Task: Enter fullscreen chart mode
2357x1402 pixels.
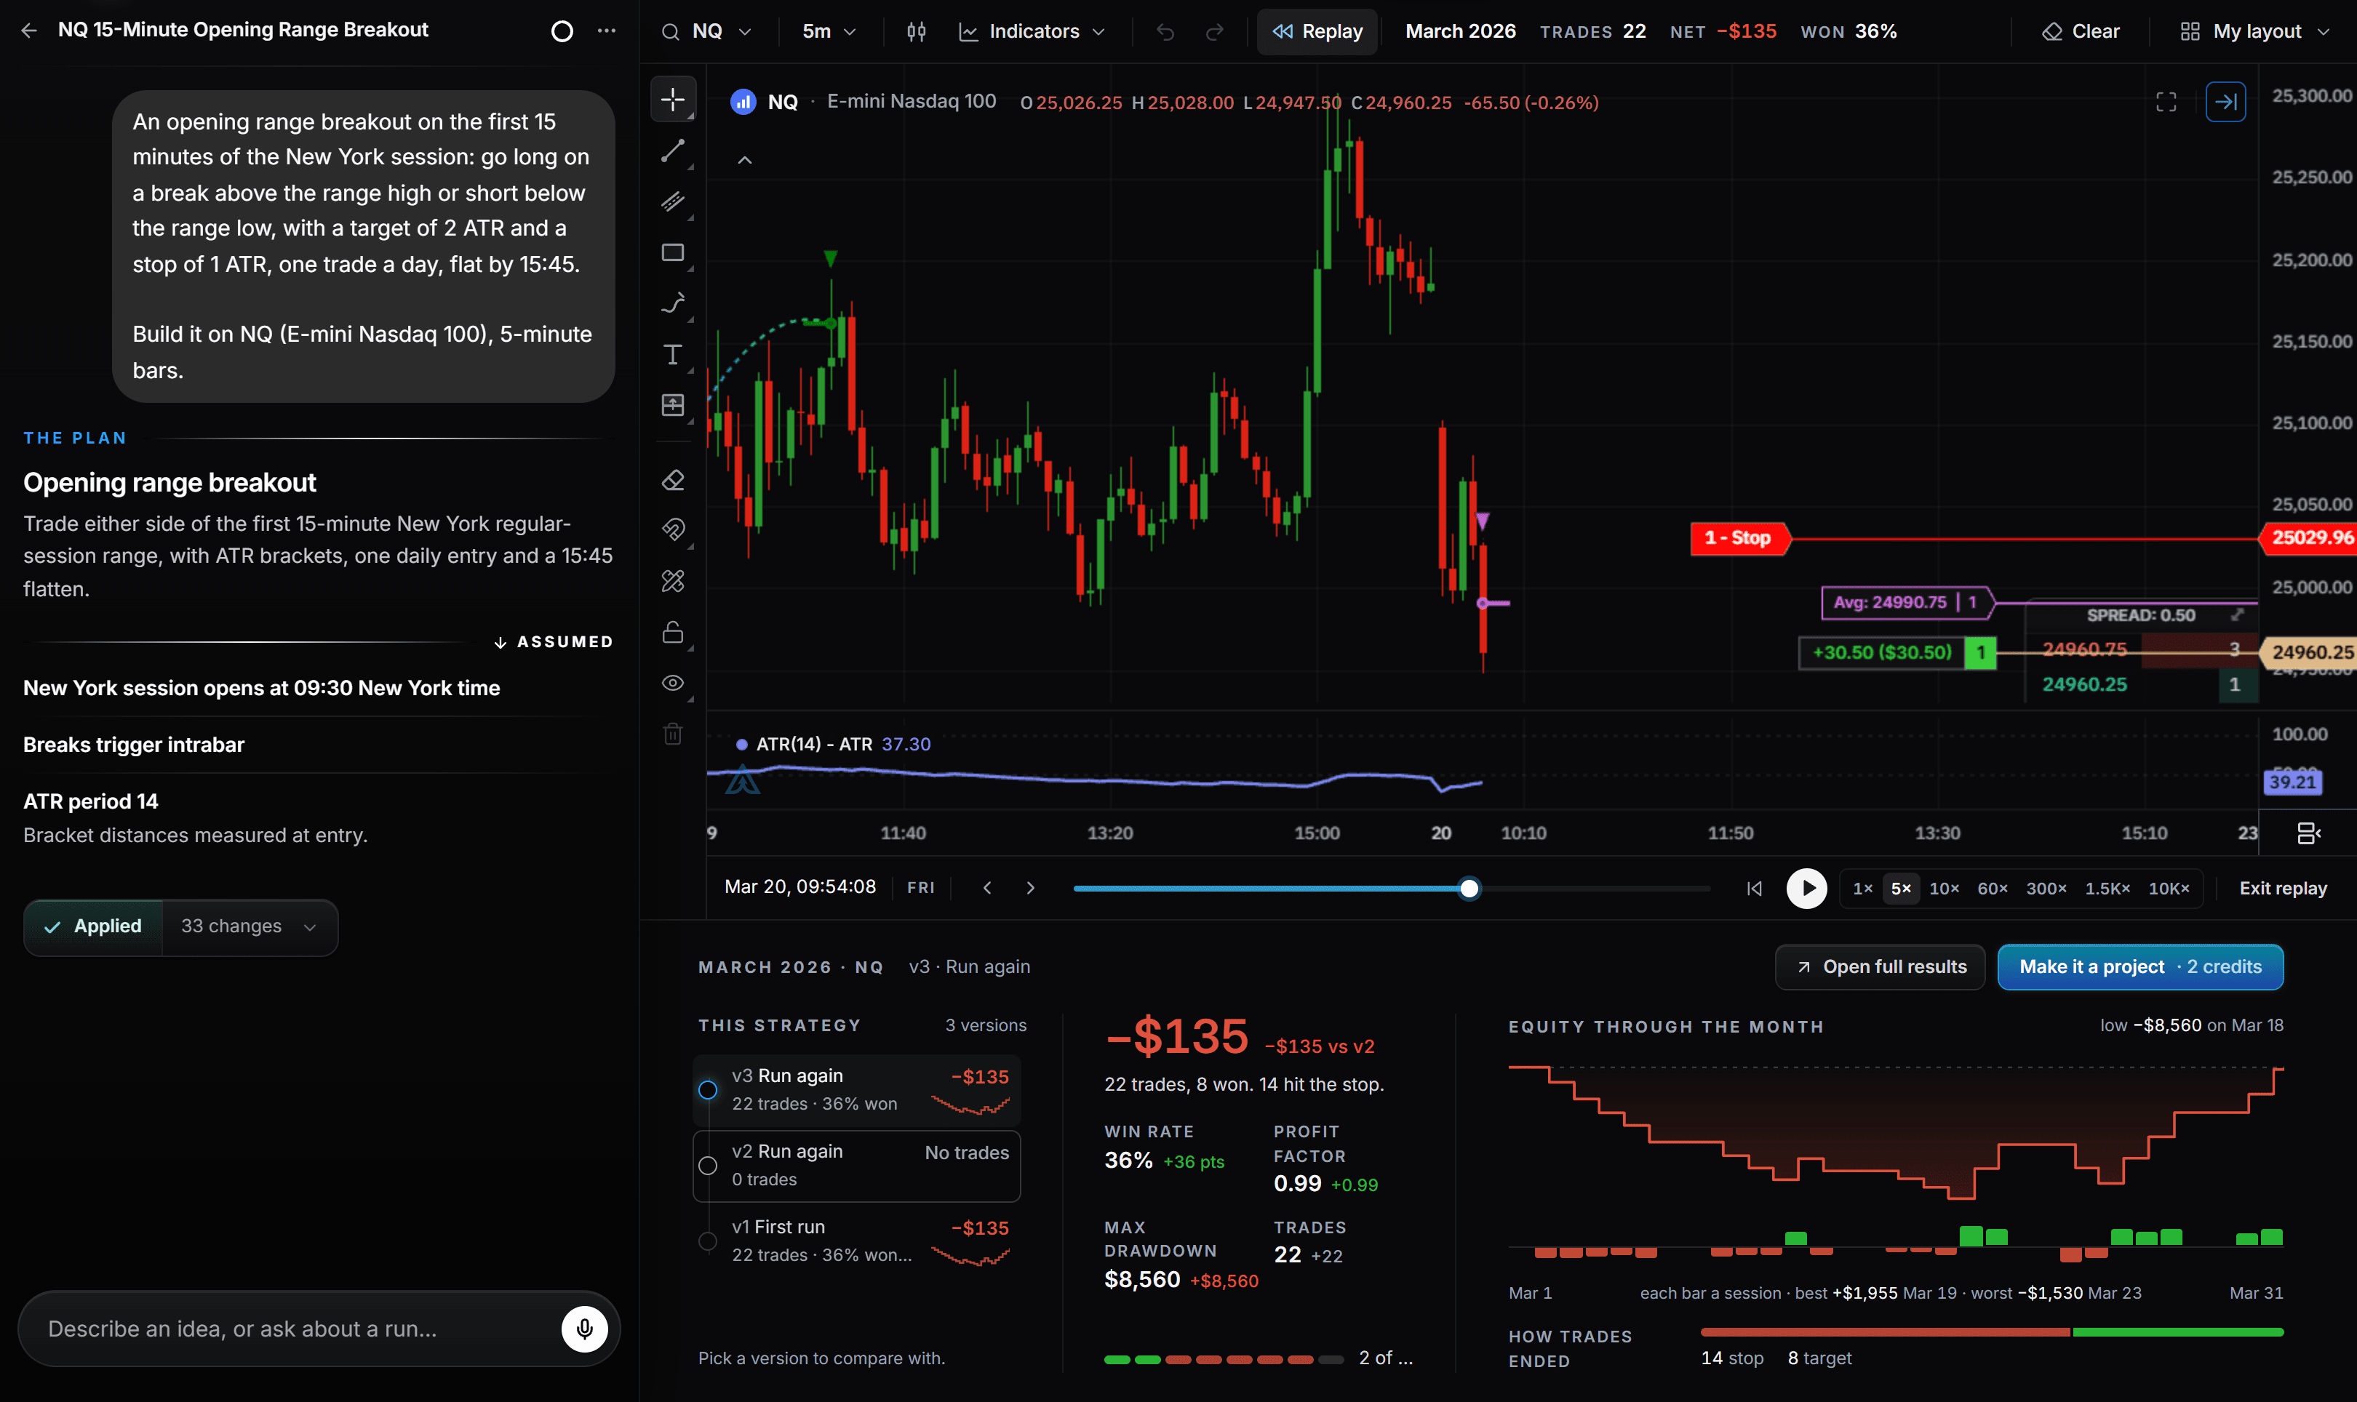Action: click(x=2166, y=101)
